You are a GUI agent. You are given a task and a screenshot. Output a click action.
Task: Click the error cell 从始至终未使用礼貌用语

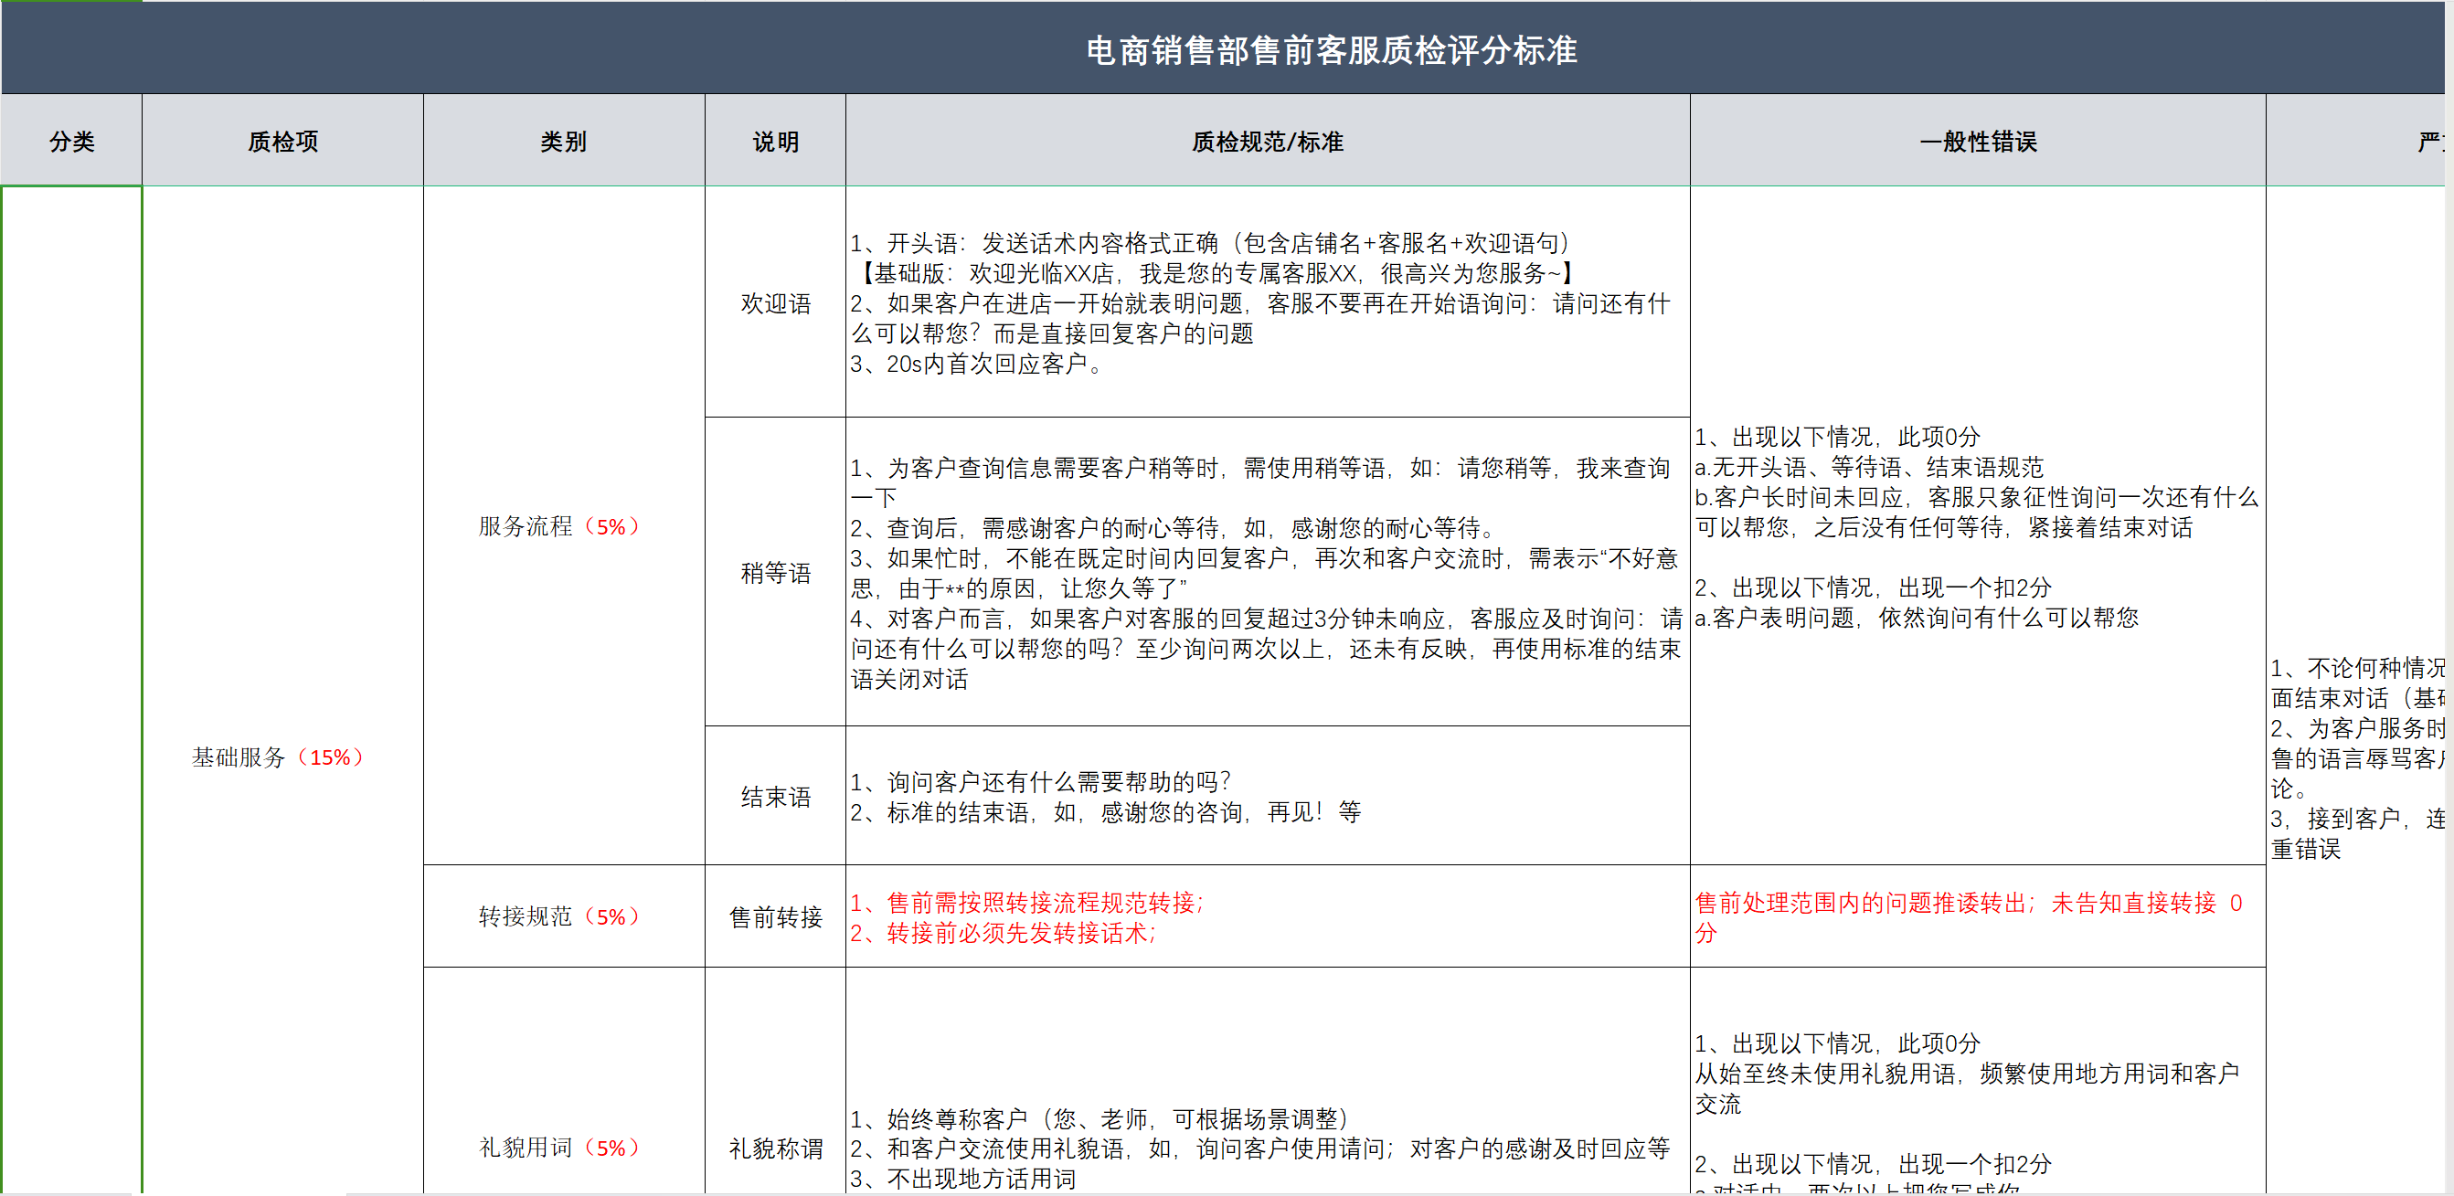[x=1978, y=1081]
